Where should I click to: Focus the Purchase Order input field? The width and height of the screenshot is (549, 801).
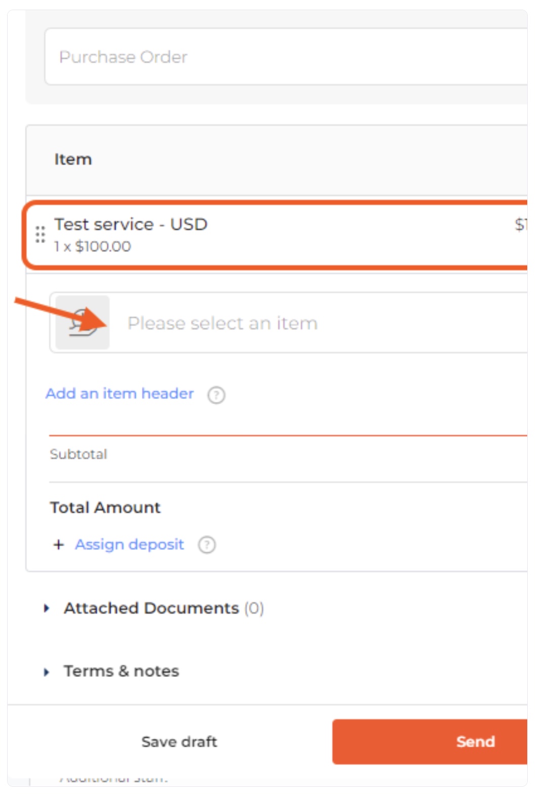pos(286,57)
